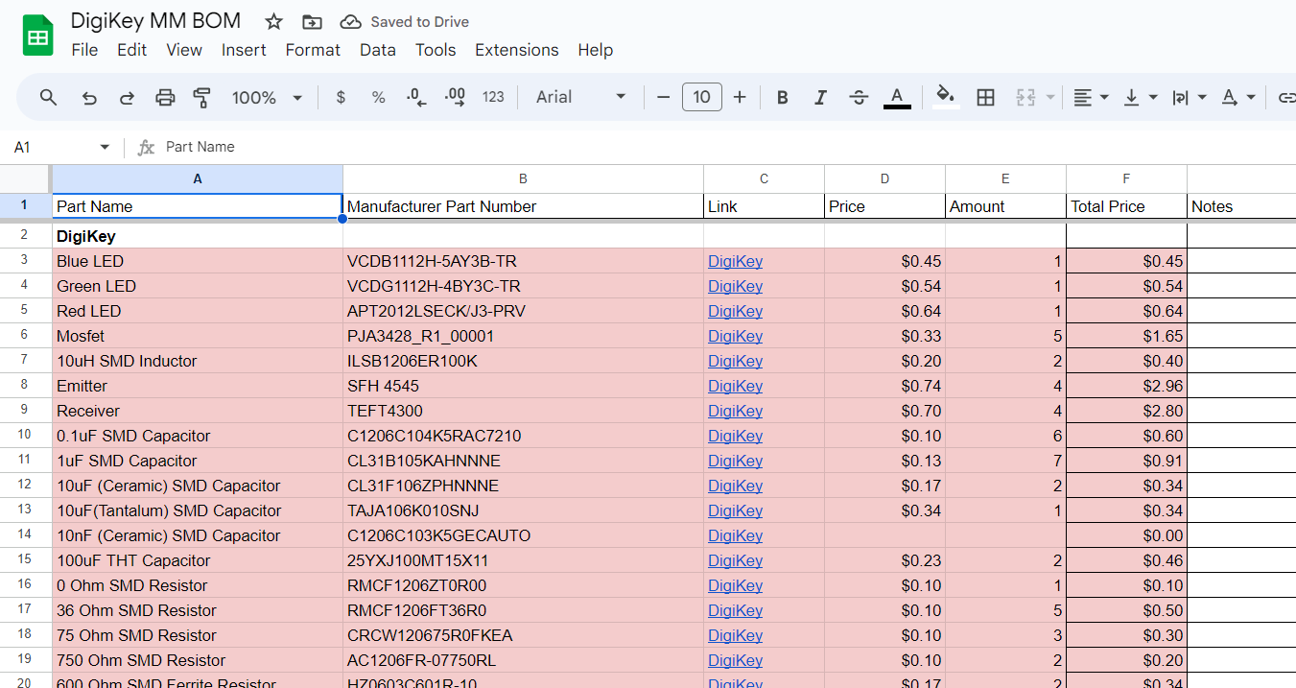Open the search menus magnifier tool
The height and width of the screenshot is (688, 1296).
(48, 97)
